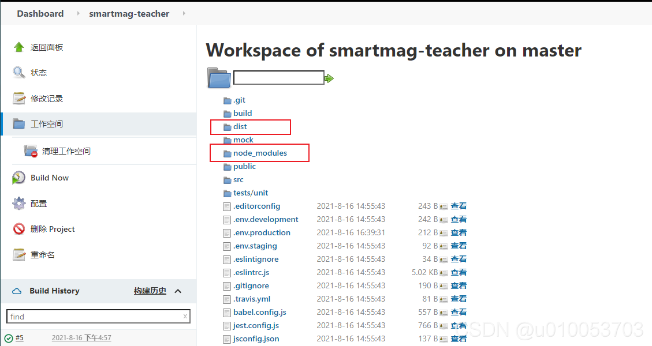Open the 2021-8-16 下午4:57 build timestamp link

pos(81,338)
